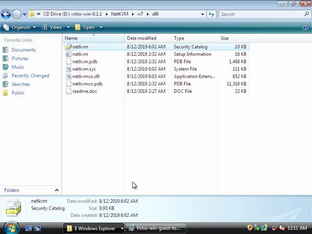
Task: Click the 12:11 AM taskbar clock
Action: tap(297, 228)
